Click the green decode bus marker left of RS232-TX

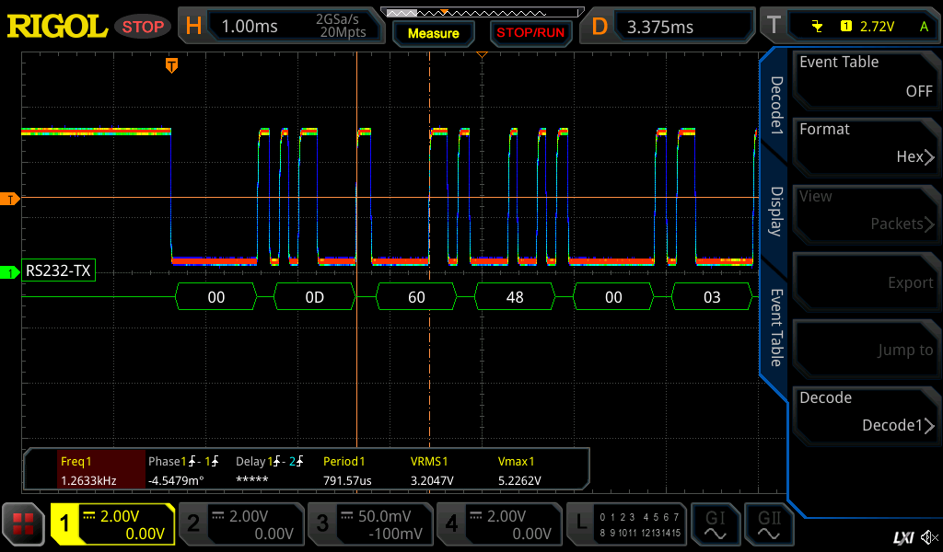click(x=10, y=272)
